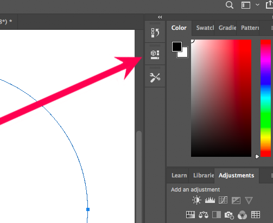273x223 pixels.
Task: Pick a color in the saturation field
Action: tap(221, 98)
